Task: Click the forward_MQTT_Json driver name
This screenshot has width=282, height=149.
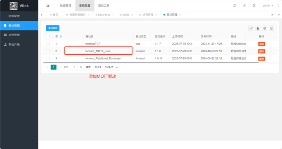Action: pos(98,51)
